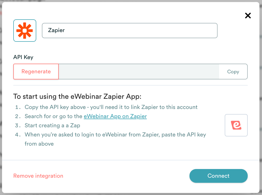This screenshot has width=262, height=195.
Task: Click step 4 about pasting the API key
Action: [115, 134]
